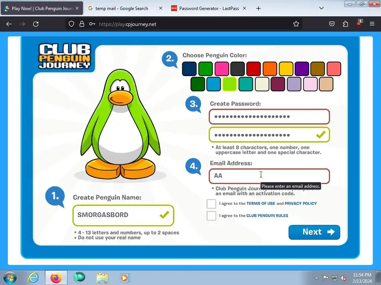The image size is (381, 285).
Task: Select the light pink penguin color
Action: tap(310, 84)
